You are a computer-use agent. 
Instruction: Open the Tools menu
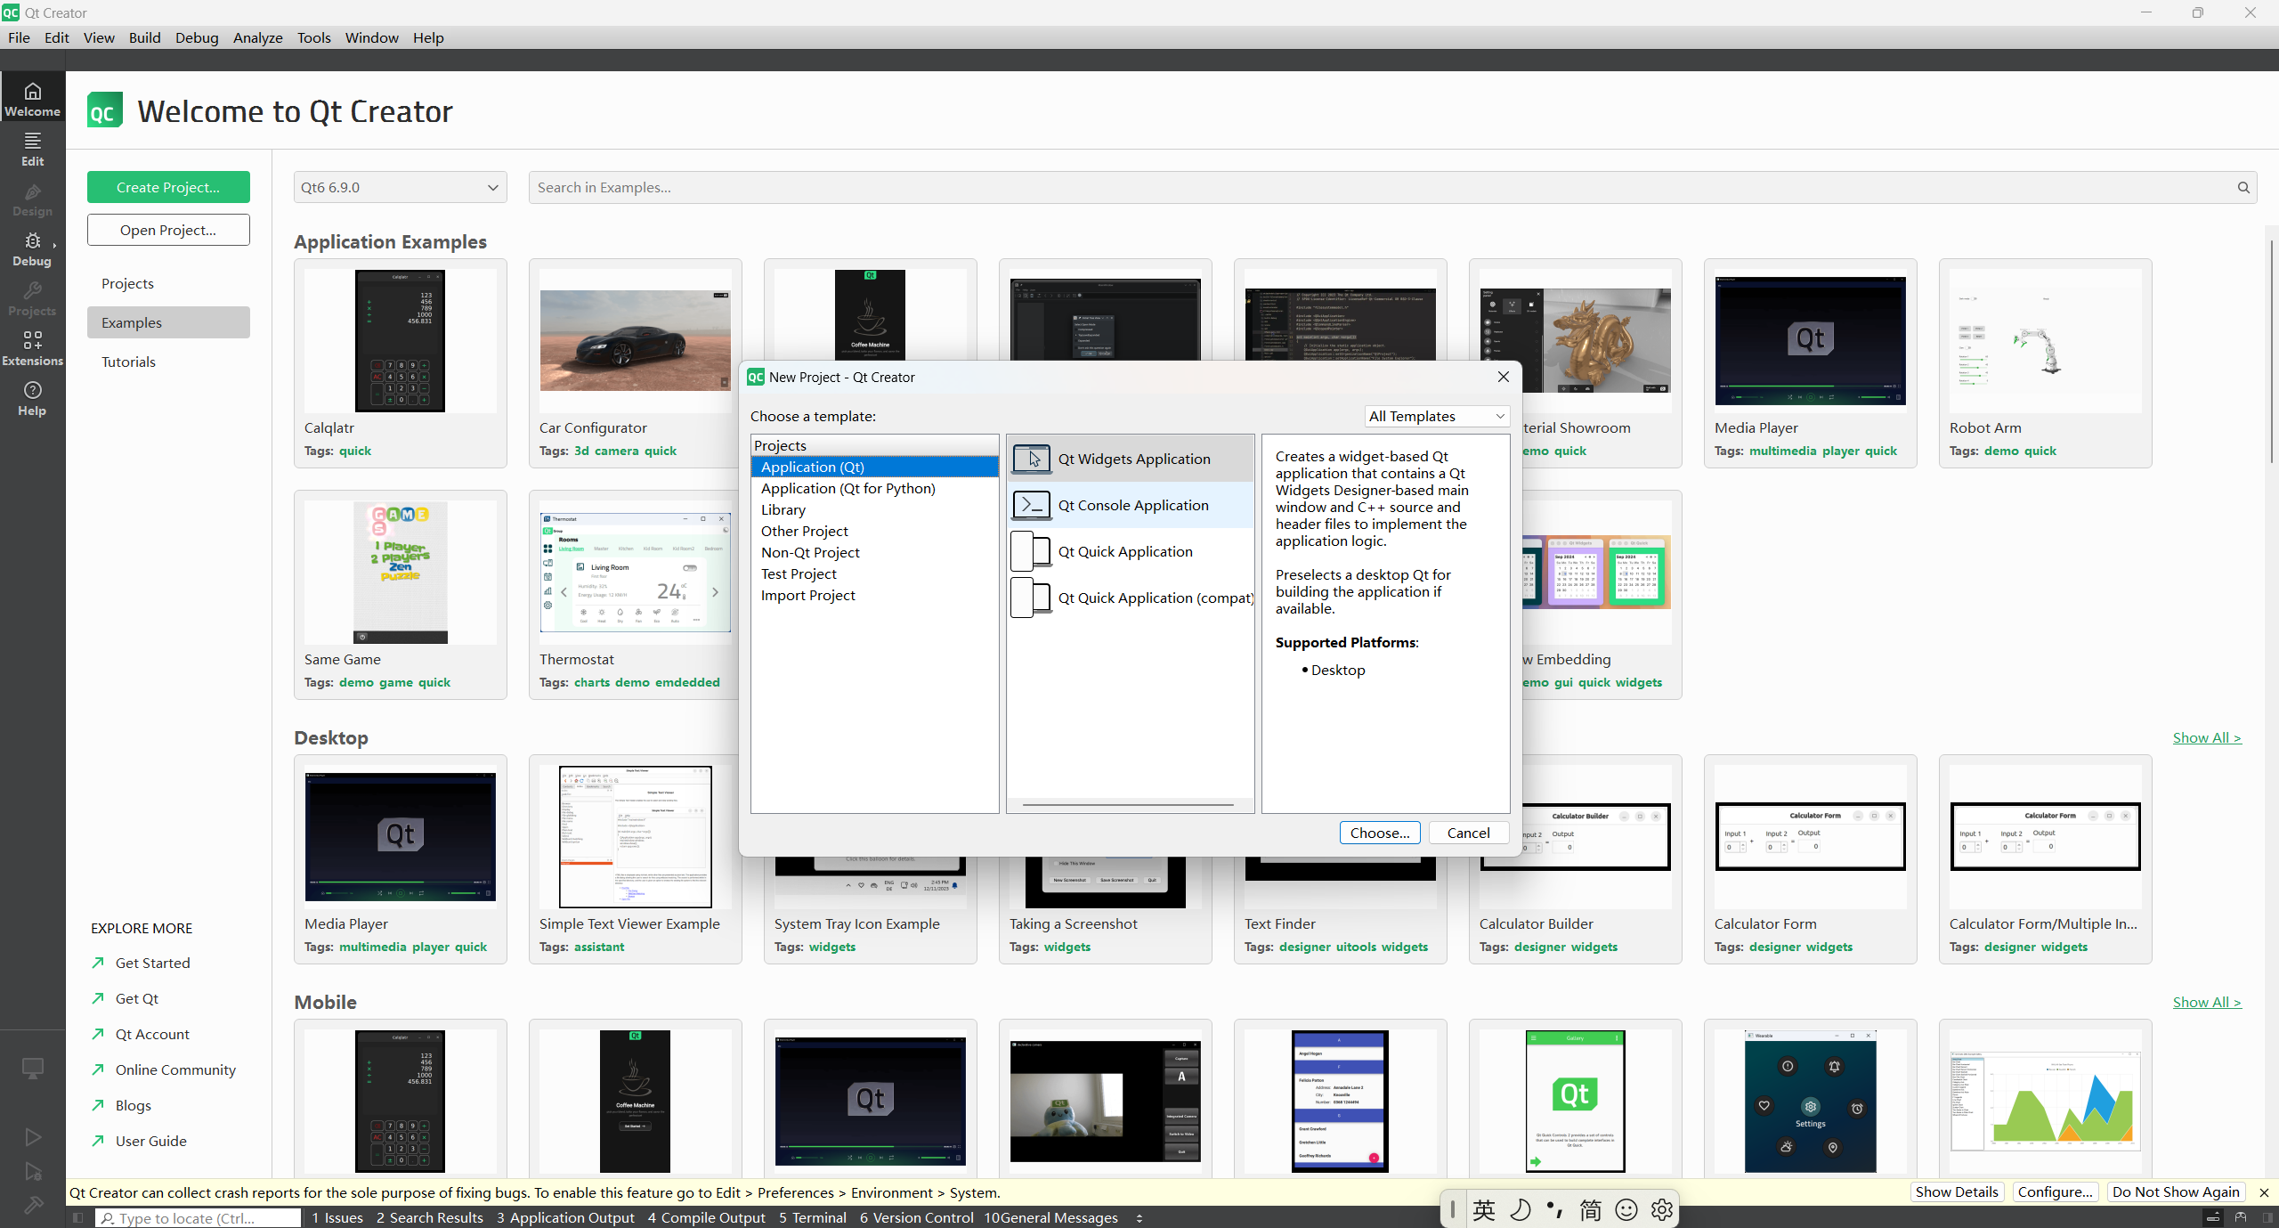coord(313,37)
